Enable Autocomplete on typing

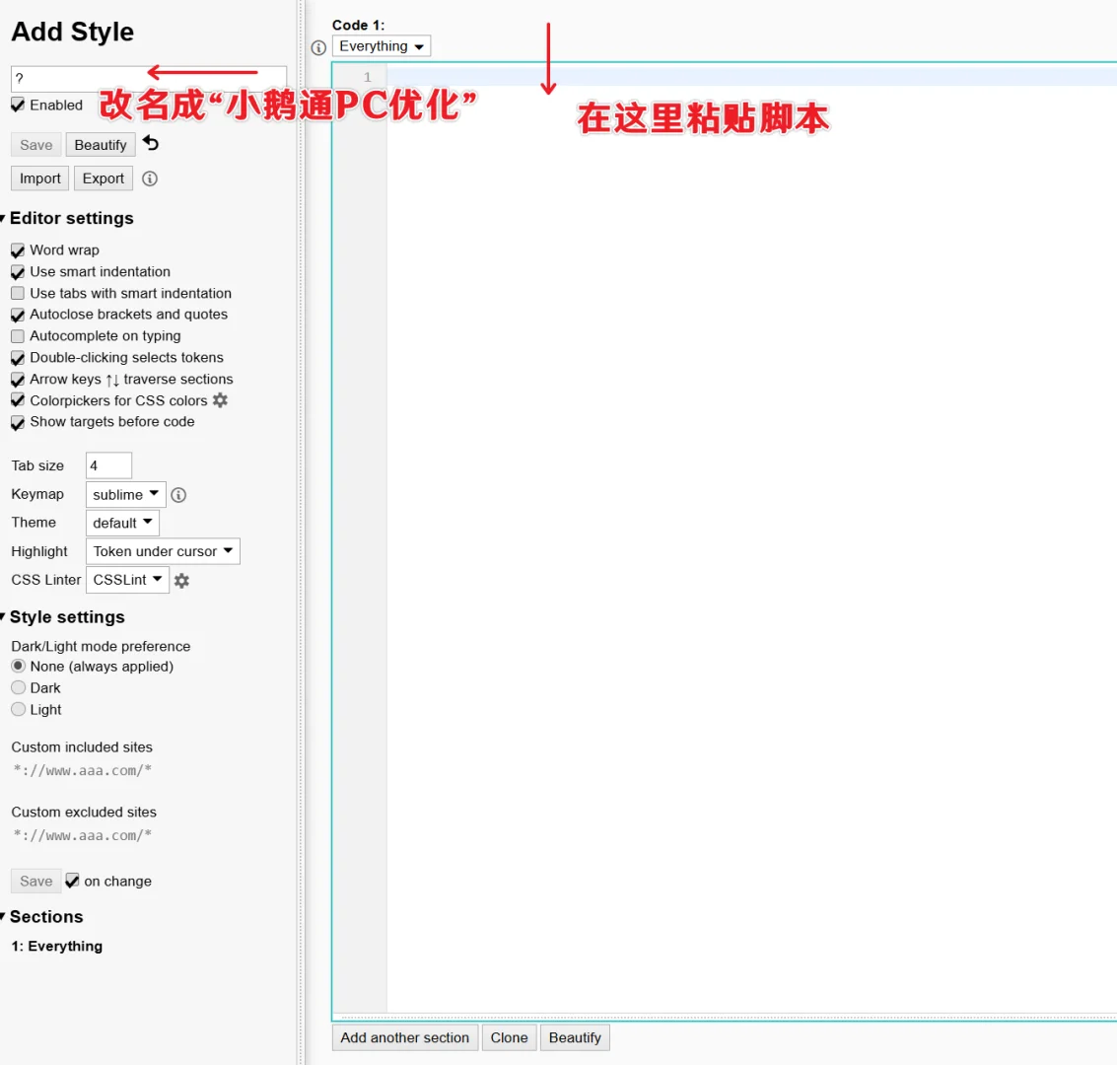(17, 335)
